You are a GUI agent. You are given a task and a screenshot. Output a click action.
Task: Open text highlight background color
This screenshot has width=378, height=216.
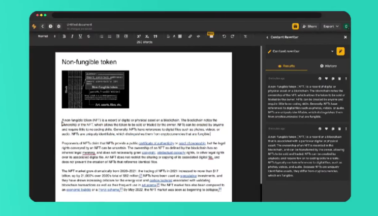180,36
